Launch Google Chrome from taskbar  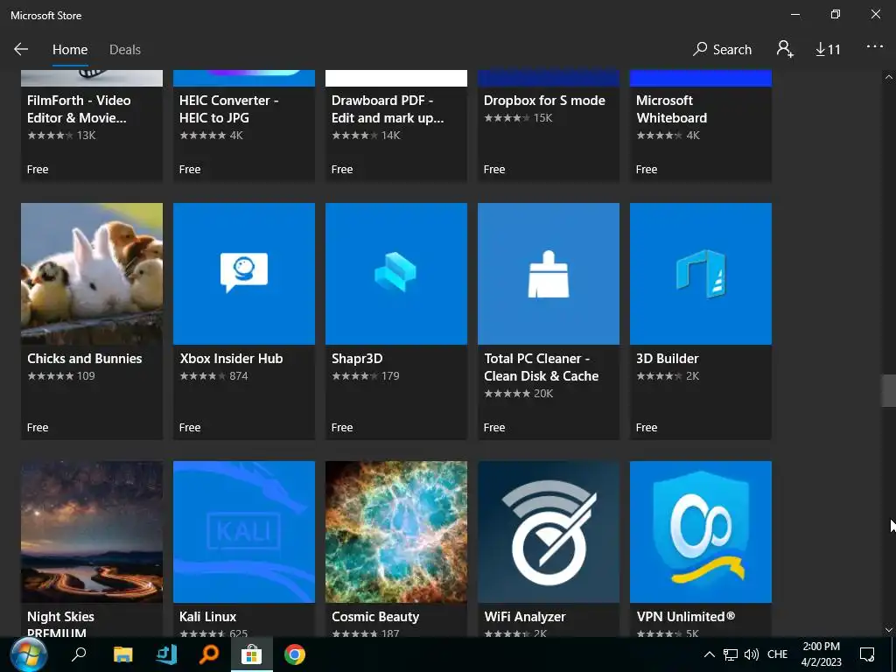tap(294, 654)
